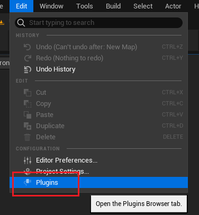Image resolution: width=199 pixels, height=215 pixels.
Task: Open Editor Preferences... entry
Action: click(99, 160)
